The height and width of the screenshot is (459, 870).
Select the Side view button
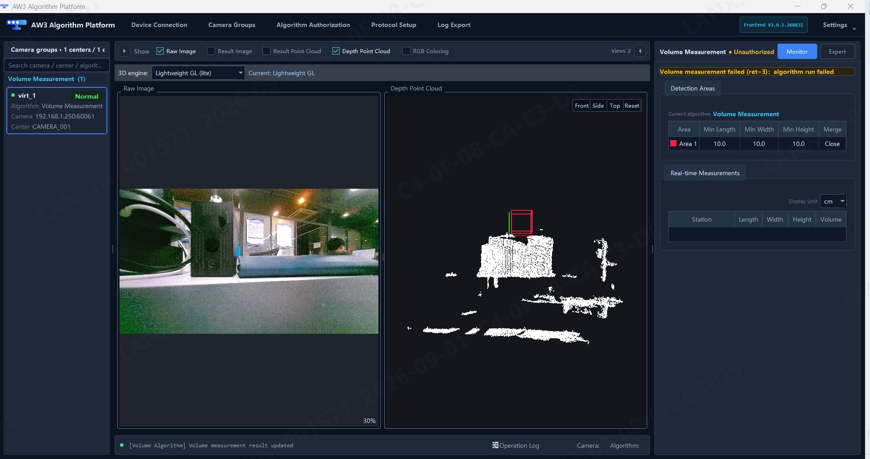[x=598, y=106]
